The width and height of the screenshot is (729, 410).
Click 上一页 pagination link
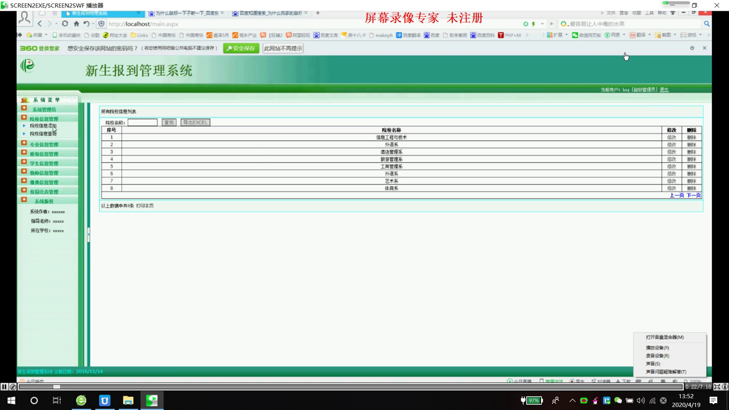677,195
